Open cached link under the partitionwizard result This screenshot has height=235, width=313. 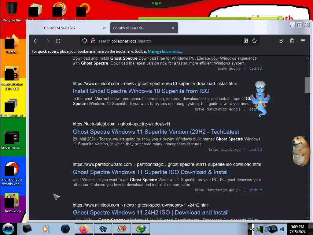click(255, 190)
